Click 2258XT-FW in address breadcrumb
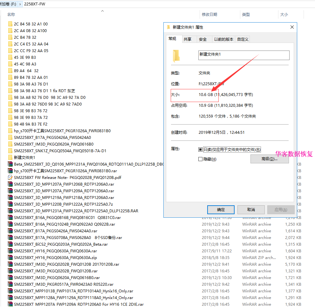Screen dimensions: 315x307 tap(35, 4)
